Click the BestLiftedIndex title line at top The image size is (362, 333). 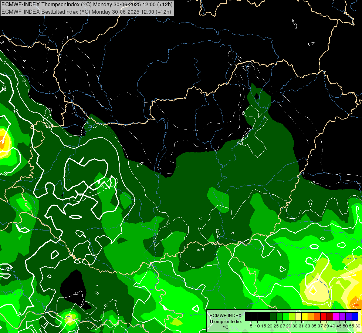click(x=87, y=12)
